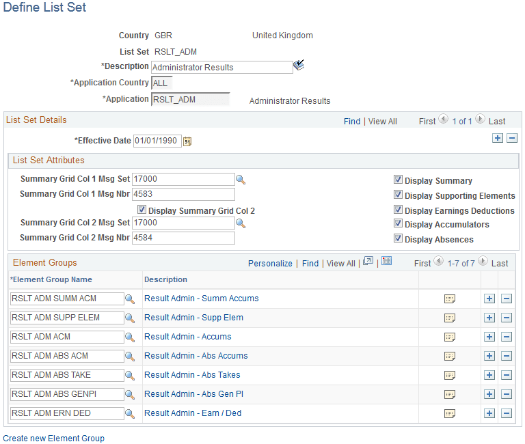The image size is (525, 444).
Task: Add a new List Set Details row
Action: pyautogui.click(x=498, y=138)
